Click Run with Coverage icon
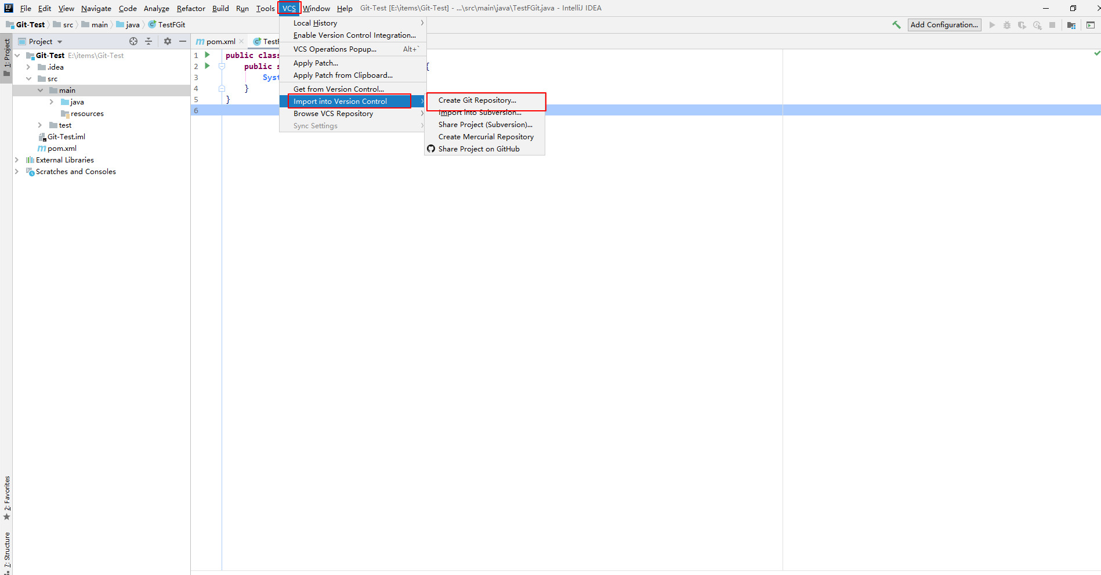1101x575 pixels. point(1022,25)
